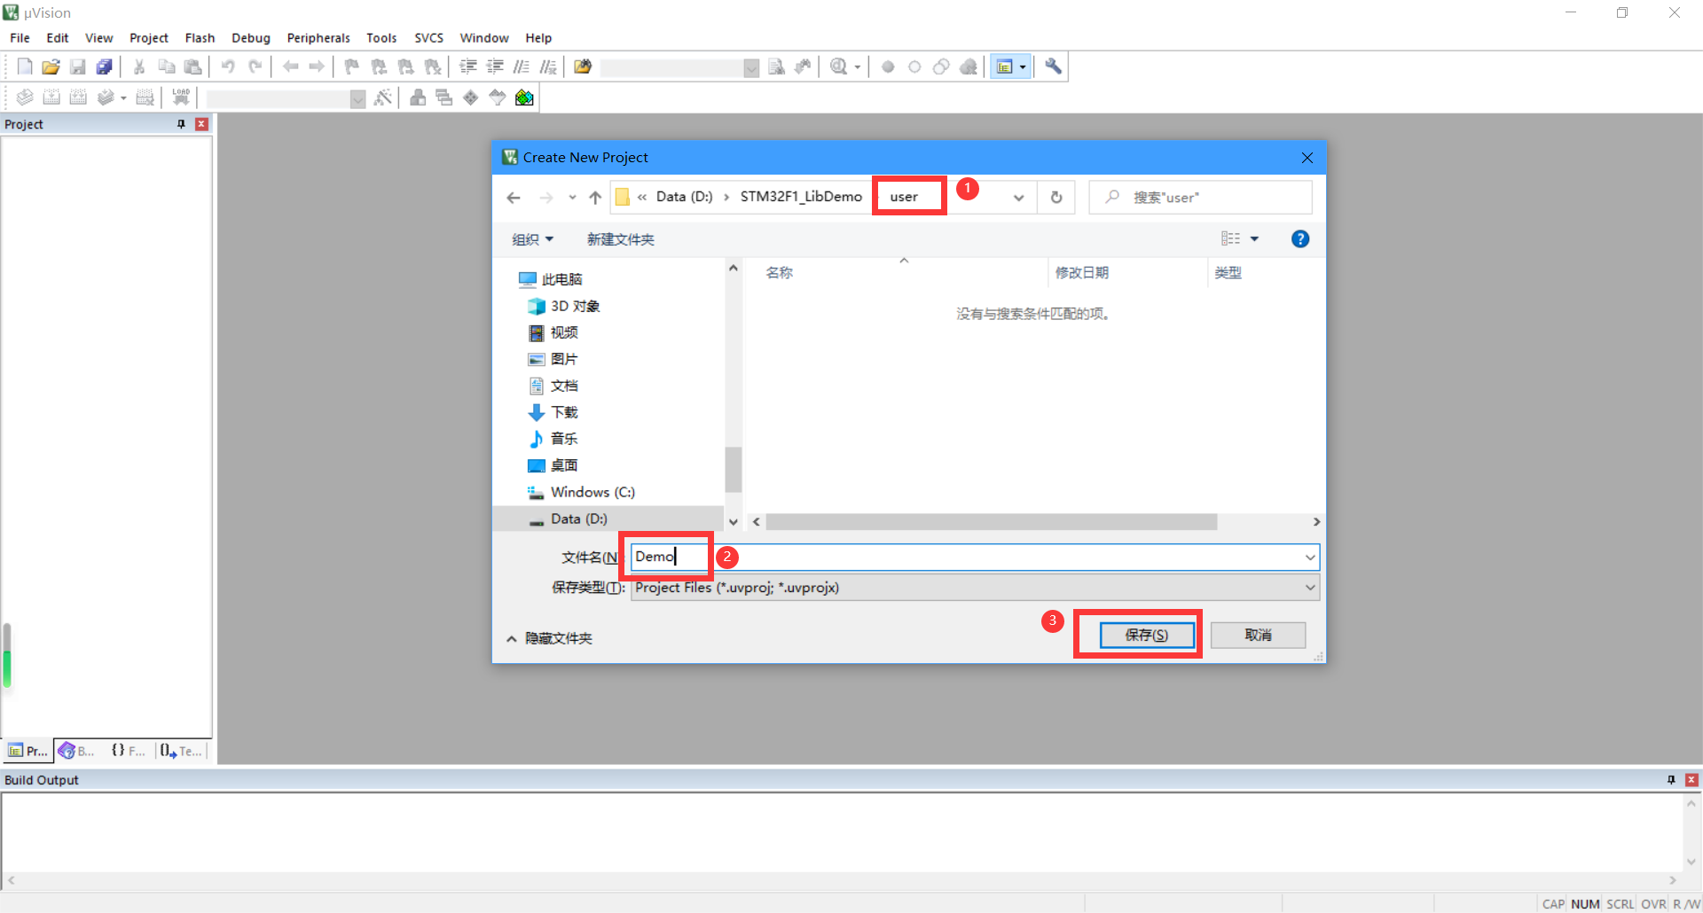
Task: Click the Navigate Forwards arrow icon
Action: (x=317, y=66)
